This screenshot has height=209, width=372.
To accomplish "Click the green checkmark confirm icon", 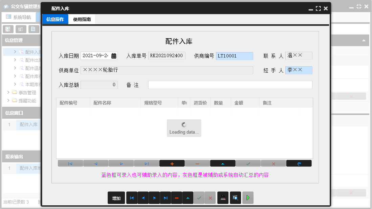I will (x=248, y=163).
